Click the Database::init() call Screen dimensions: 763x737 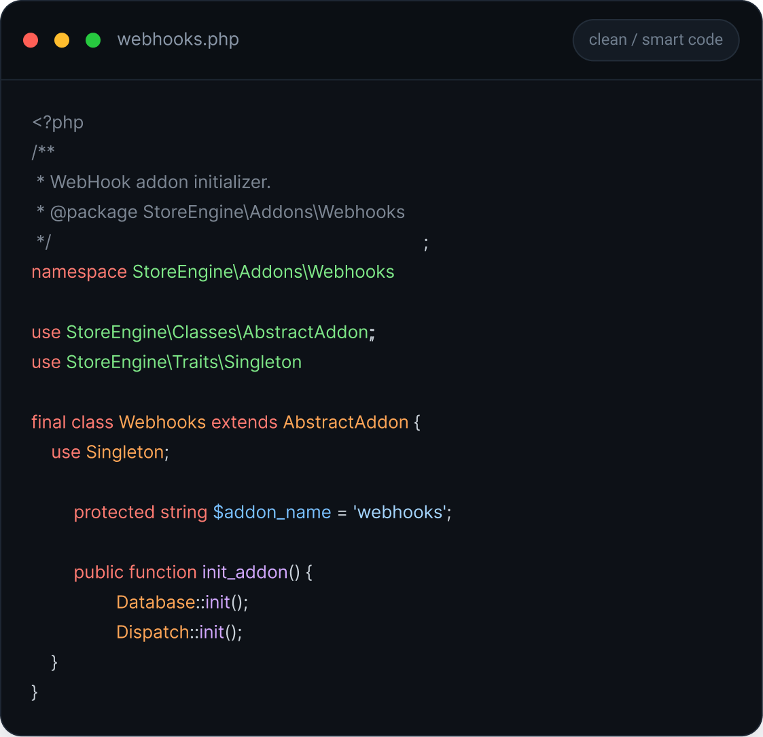[182, 603]
